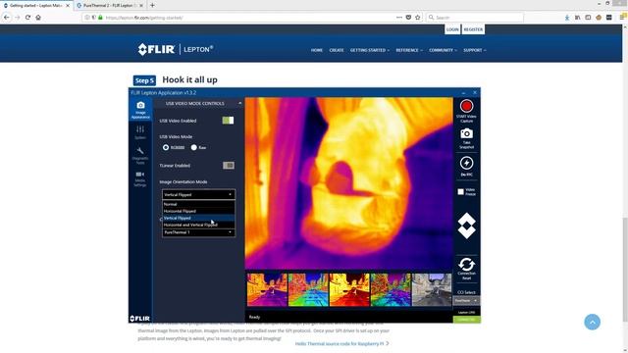
Task: Toggle the TLinear Enabled switch
Action: click(229, 166)
